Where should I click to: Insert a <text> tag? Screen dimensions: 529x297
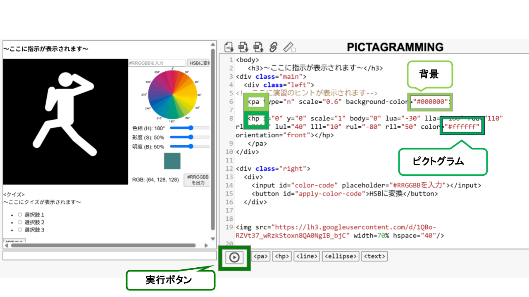point(374,256)
